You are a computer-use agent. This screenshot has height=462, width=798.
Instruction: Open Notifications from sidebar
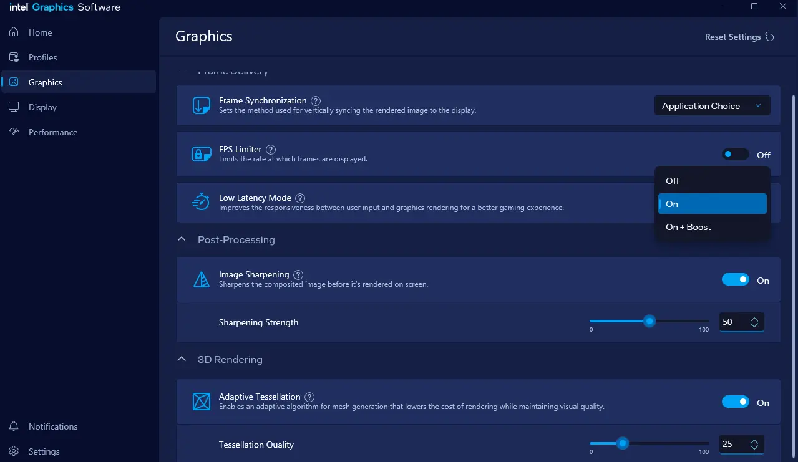click(79, 426)
